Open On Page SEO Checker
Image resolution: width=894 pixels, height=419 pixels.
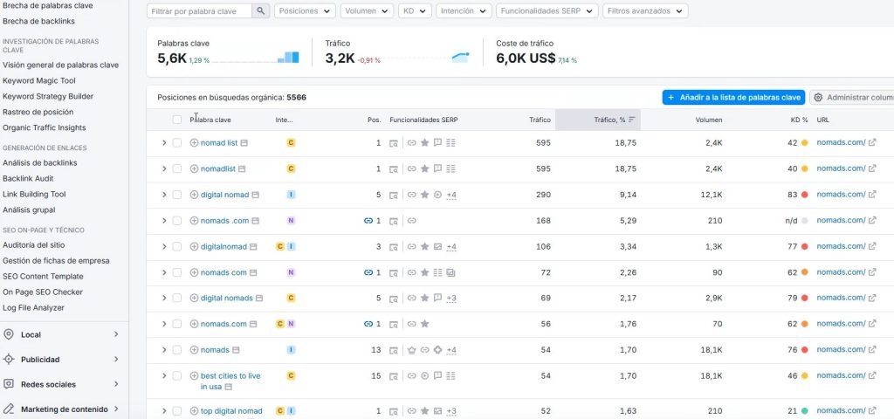[x=43, y=292]
